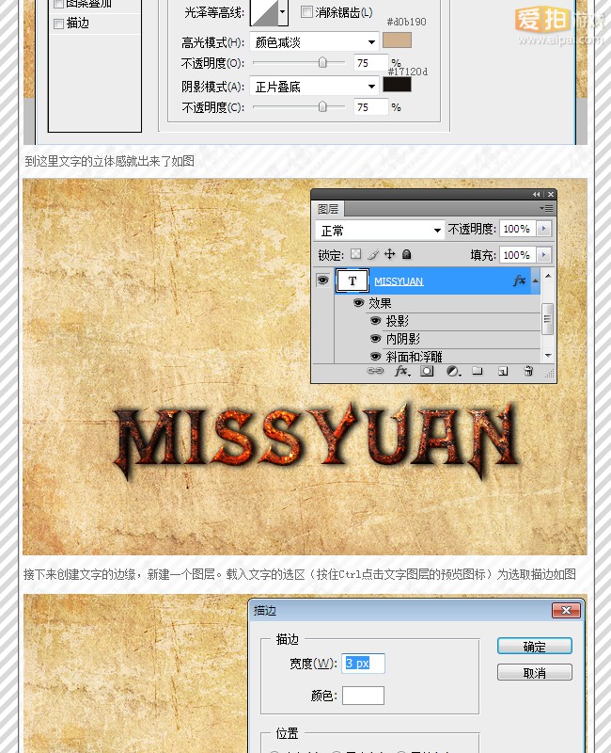Click the white 颜色 swatch in 描边 dialog
Screen dimensions: 611x753
[363, 696]
